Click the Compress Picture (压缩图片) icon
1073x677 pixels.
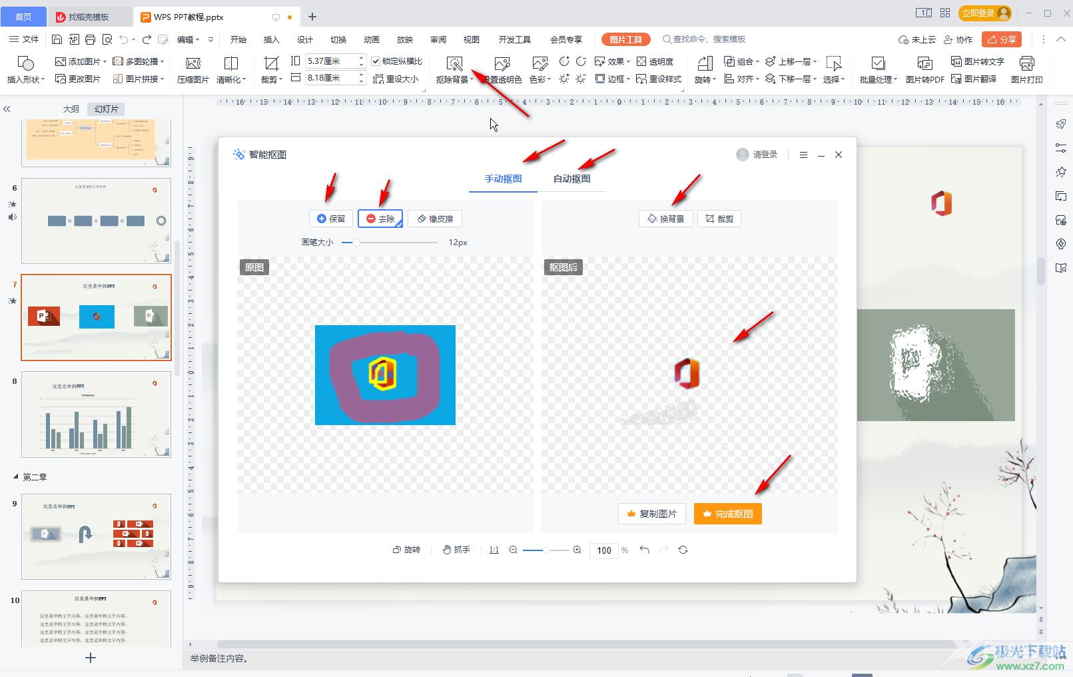pos(193,69)
